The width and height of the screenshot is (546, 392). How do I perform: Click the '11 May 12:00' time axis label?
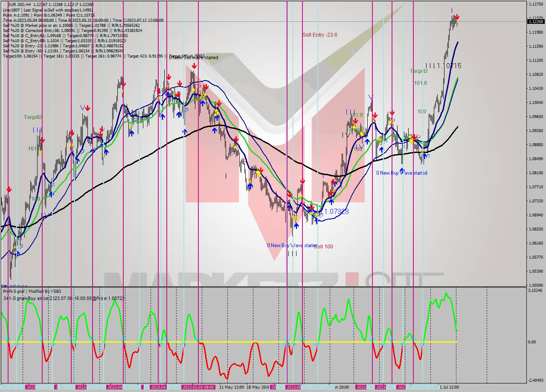(x=232, y=387)
